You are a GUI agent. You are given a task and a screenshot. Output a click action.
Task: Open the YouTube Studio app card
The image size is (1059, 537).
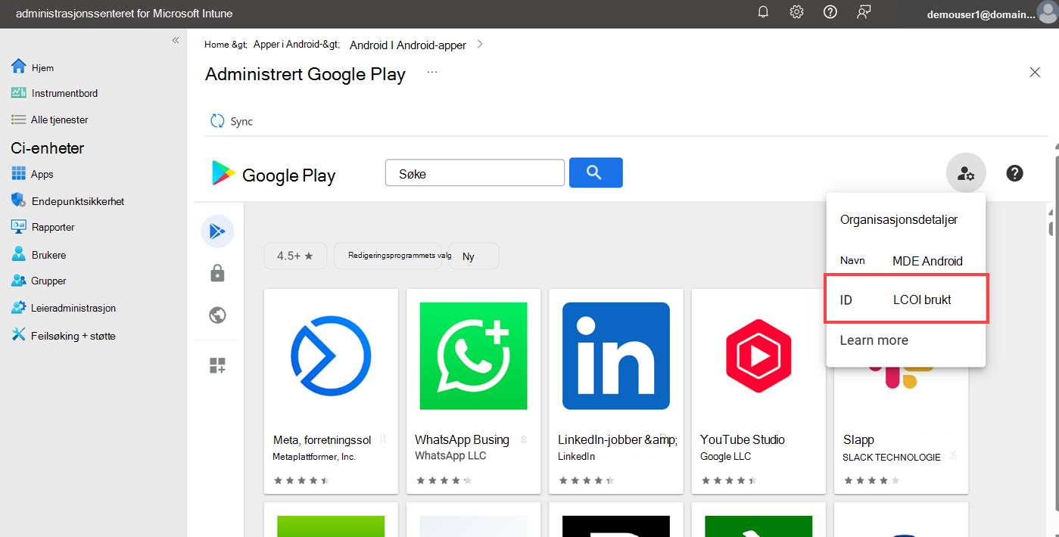758,391
